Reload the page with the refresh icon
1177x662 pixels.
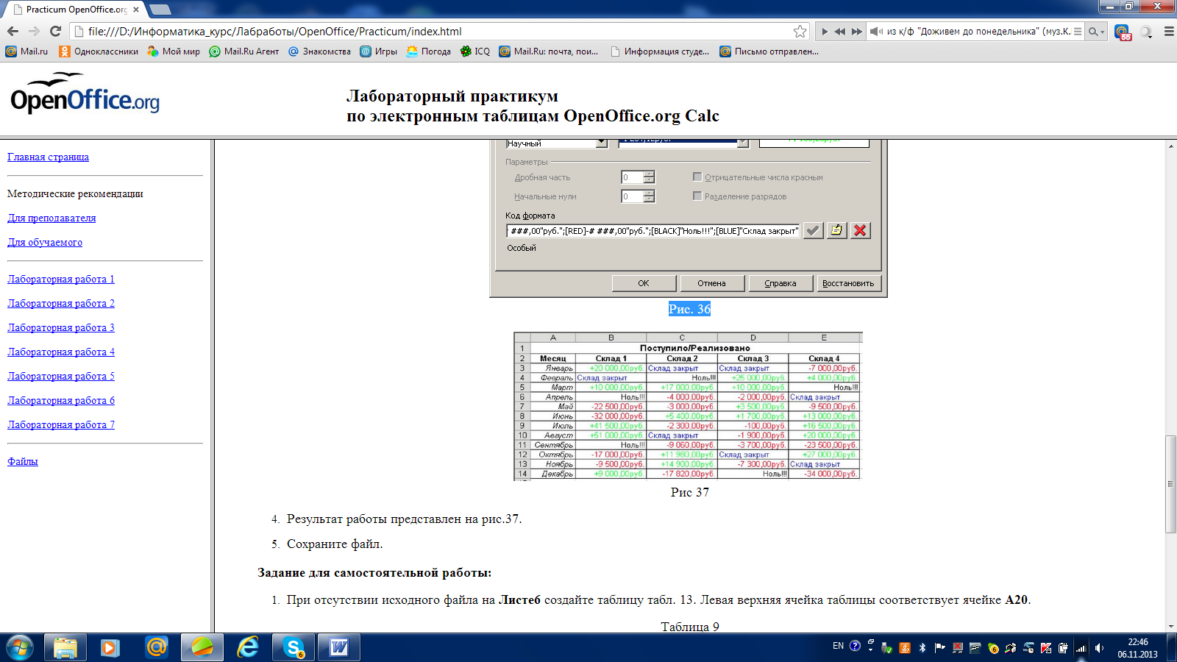[55, 31]
